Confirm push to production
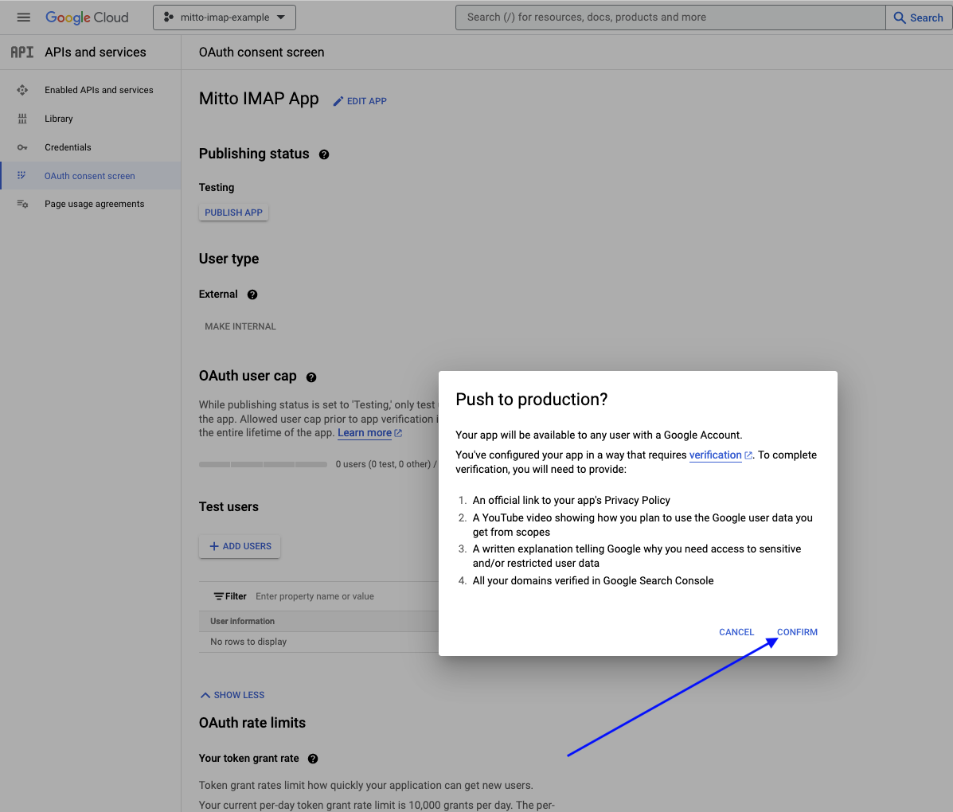953x812 pixels. (797, 632)
